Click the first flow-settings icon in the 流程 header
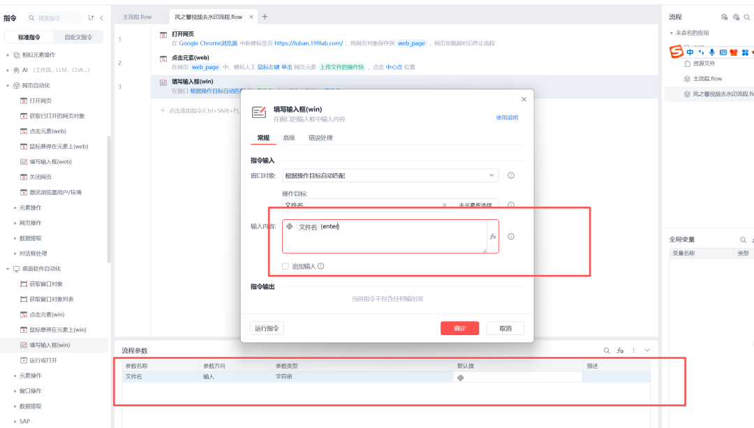Screen dimensions: 754x428 pyautogui.click(x=724, y=17)
